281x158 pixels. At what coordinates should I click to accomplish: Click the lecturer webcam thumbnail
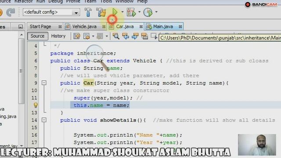tap(257, 145)
